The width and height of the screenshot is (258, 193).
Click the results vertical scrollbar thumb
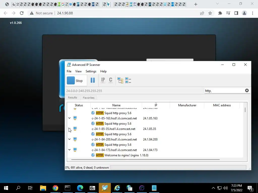pyautogui.click(x=245, y=110)
